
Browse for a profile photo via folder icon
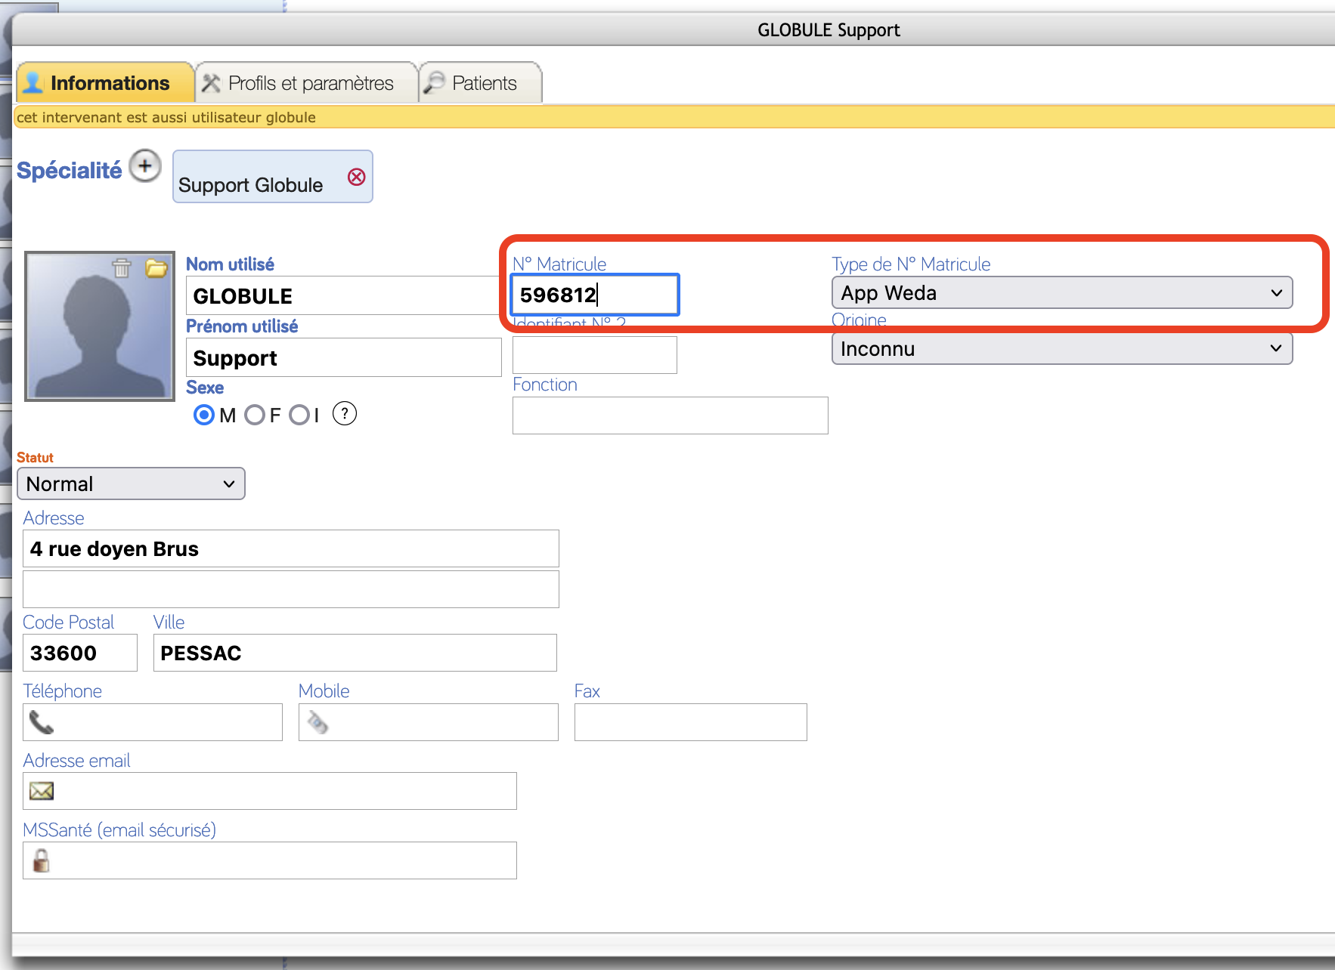[156, 268]
